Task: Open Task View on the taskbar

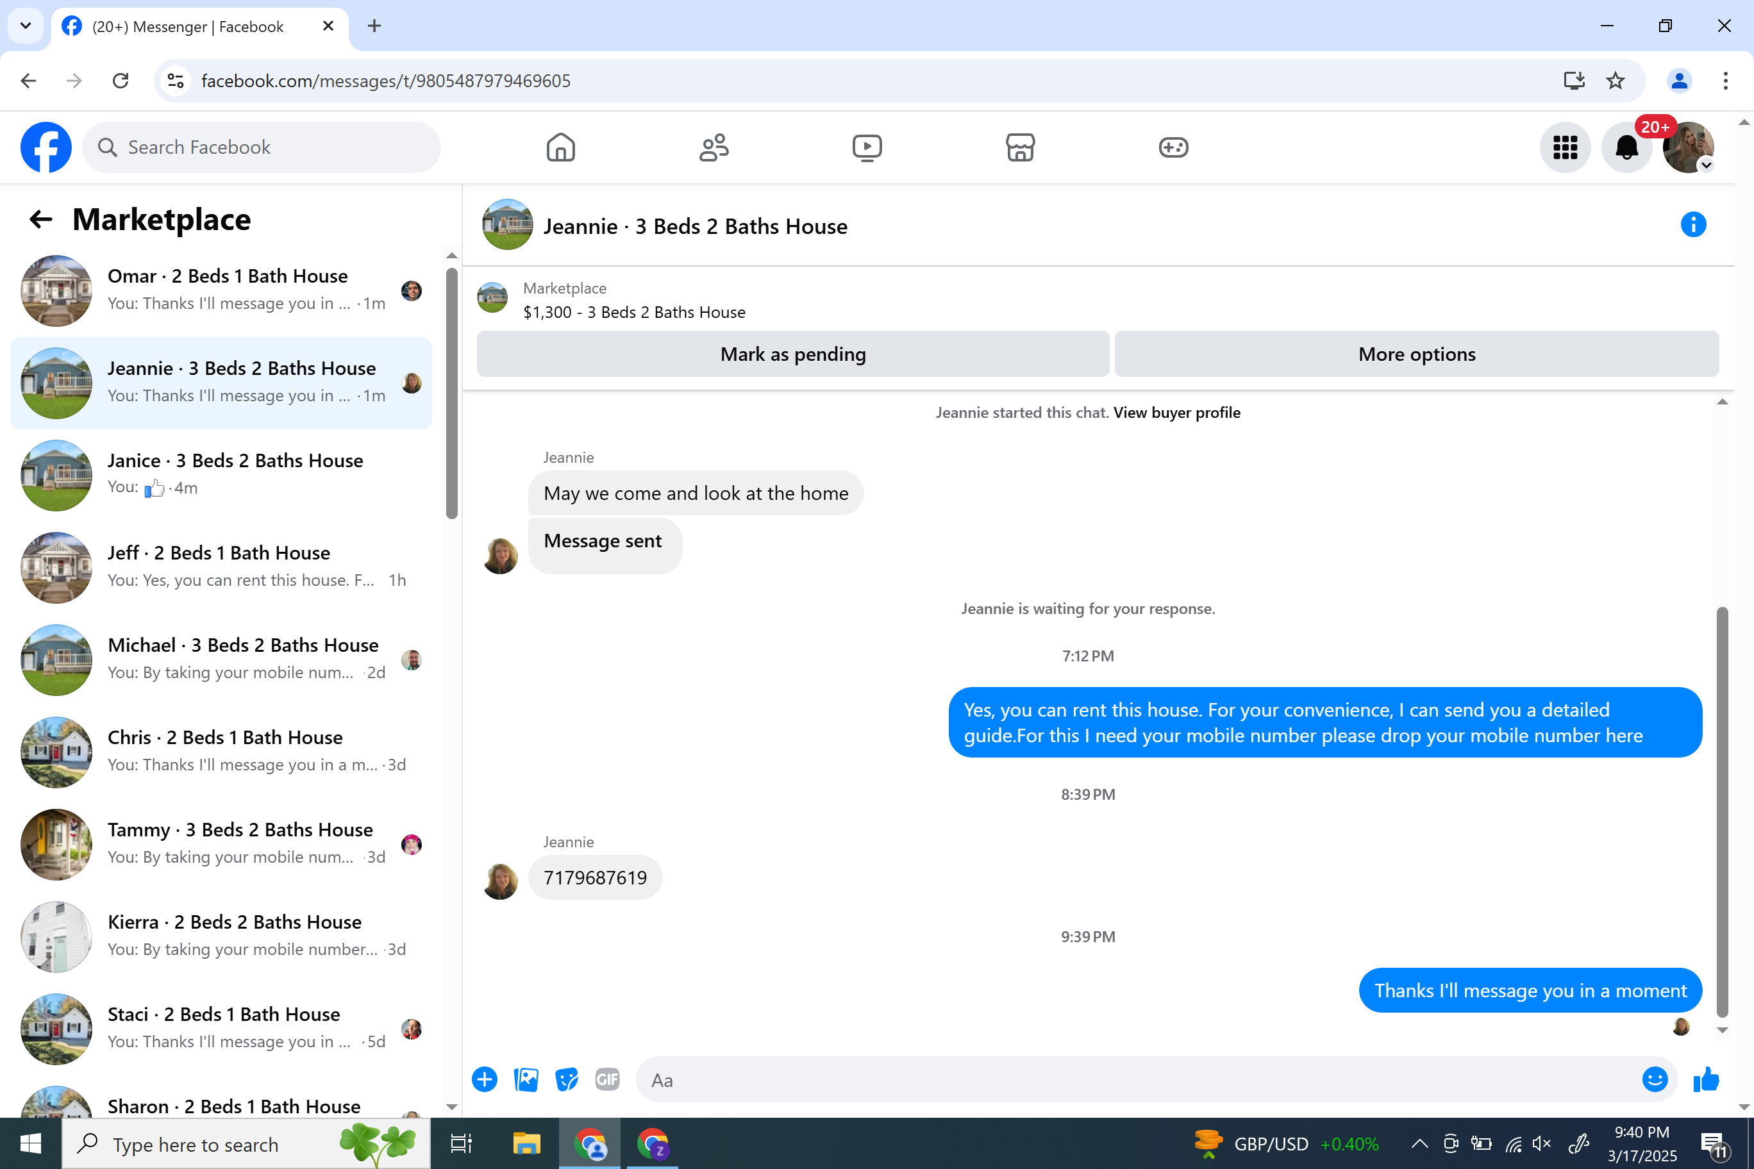Action: [461, 1143]
